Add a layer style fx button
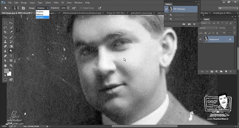239x128 pixels. [x=207, y=72]
